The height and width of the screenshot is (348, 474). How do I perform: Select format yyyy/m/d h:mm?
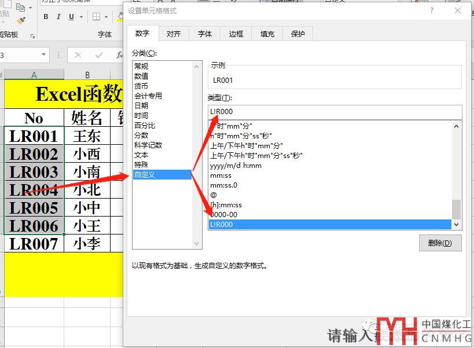point(330,166)
